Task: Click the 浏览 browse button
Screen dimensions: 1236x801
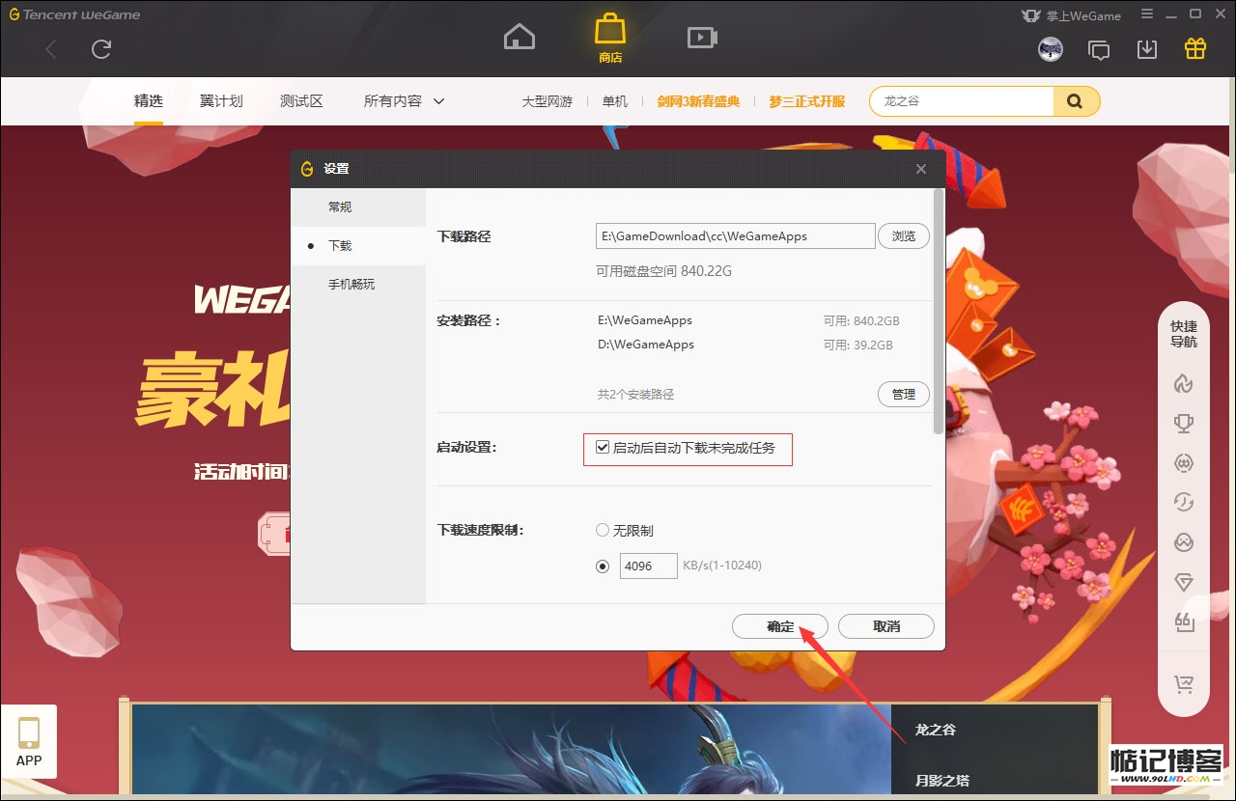Action: [x=904, y=235]
